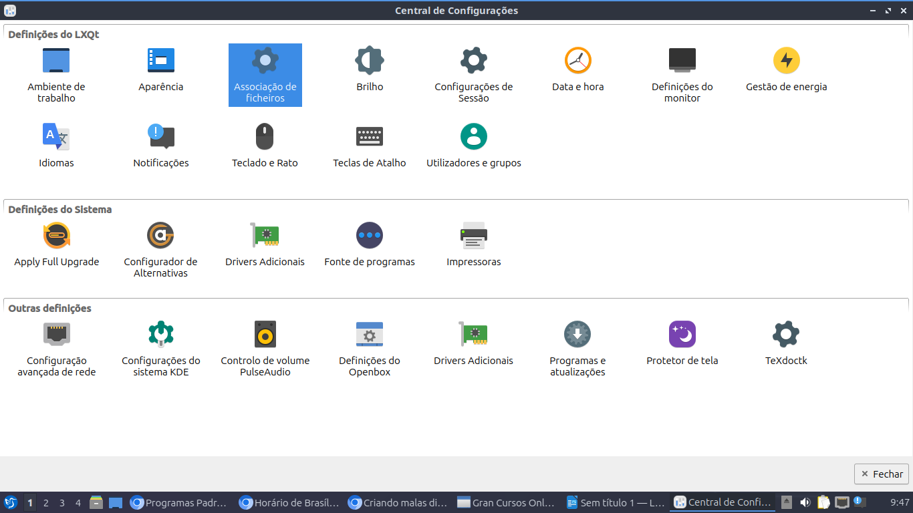The image size is (913, 513).
Task: Open the Aparência settings
Action: pyautogui.click(x=161, y=69)
